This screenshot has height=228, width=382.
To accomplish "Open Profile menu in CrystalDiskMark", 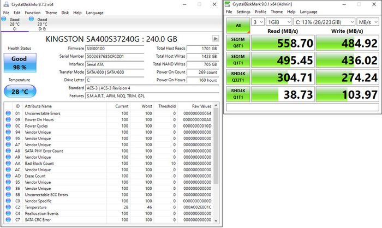I will (x=260, y=11).
